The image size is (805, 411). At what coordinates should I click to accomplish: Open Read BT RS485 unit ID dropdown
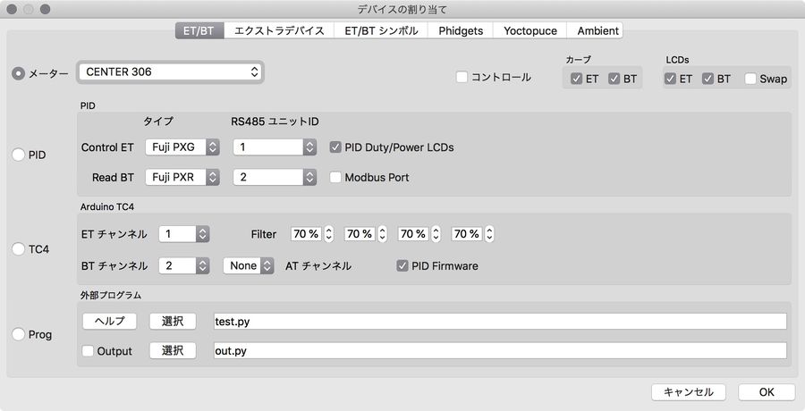pos(275,177)
